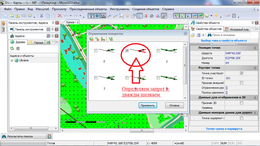Screen dimensions: 260x146
Task: Select the zoom in magnifier tool
Action: 109,16
